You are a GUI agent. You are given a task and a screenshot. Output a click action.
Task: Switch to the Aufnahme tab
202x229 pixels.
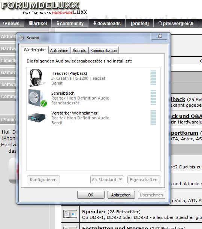pyautogui.click(x=59, y=51)
